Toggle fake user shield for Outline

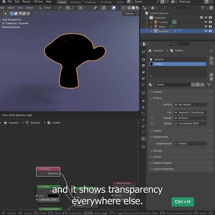[x=193, y=85]
